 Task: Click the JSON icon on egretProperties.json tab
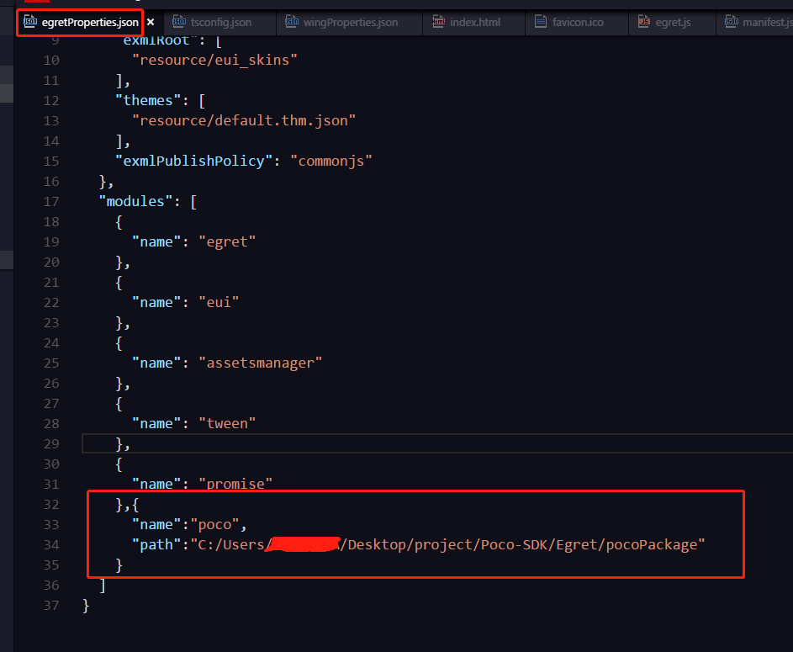pyautogui.click(x=30, y=21)
